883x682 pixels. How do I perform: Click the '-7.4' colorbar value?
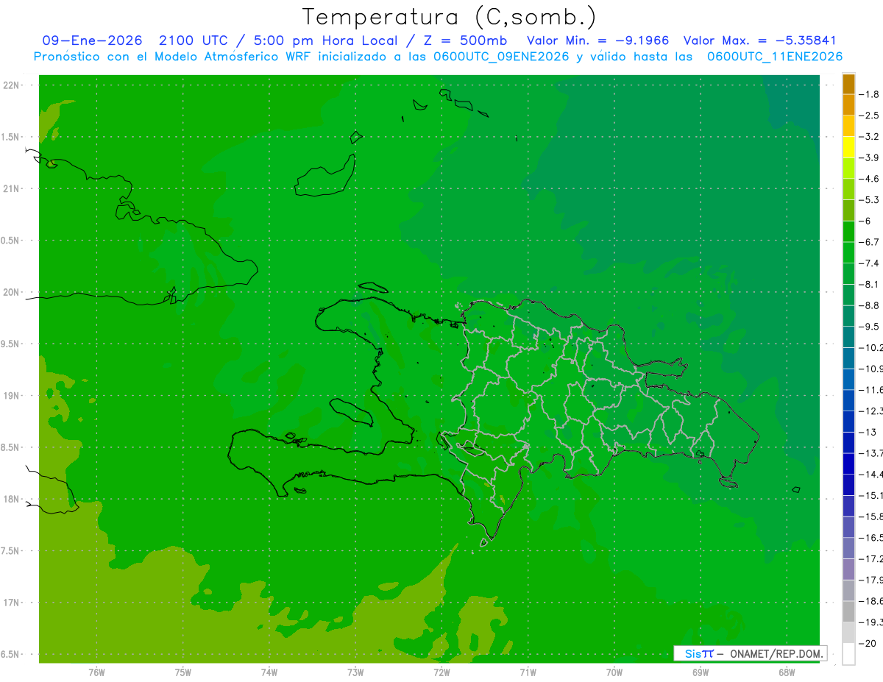click(x=870, y=263)
